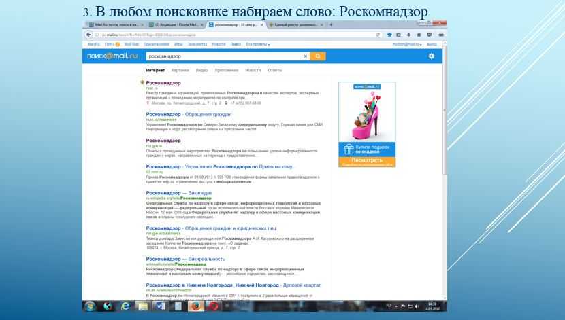Click the browser back arrow button
This screenshot has width=565, height=320.
pyautogui.click(x=88, y=35)
